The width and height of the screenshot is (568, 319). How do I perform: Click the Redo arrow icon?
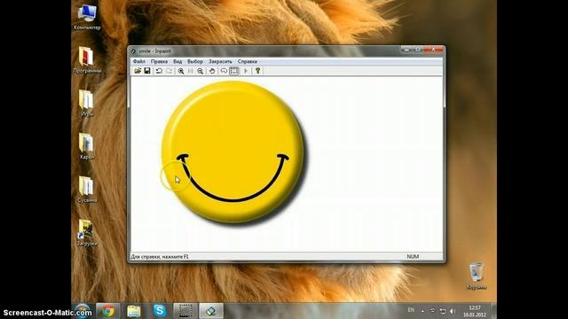169,71
